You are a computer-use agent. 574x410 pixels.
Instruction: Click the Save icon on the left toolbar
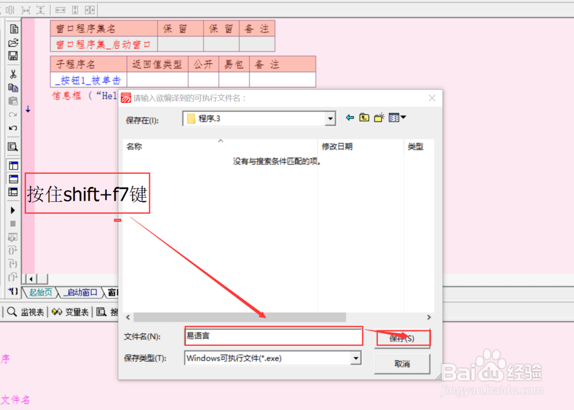point(14,55)
